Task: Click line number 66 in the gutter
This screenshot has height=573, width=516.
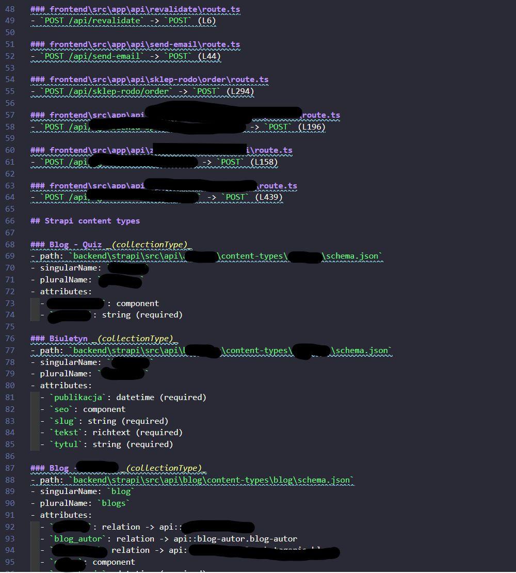Action: tap(10, 221)
